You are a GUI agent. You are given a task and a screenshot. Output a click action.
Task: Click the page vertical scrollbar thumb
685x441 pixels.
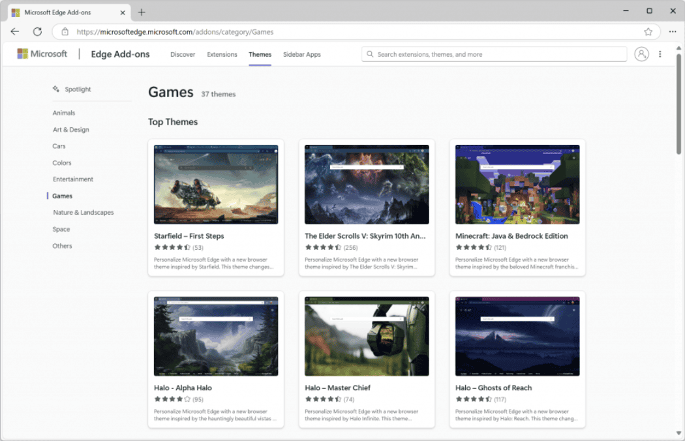(678, 104)
